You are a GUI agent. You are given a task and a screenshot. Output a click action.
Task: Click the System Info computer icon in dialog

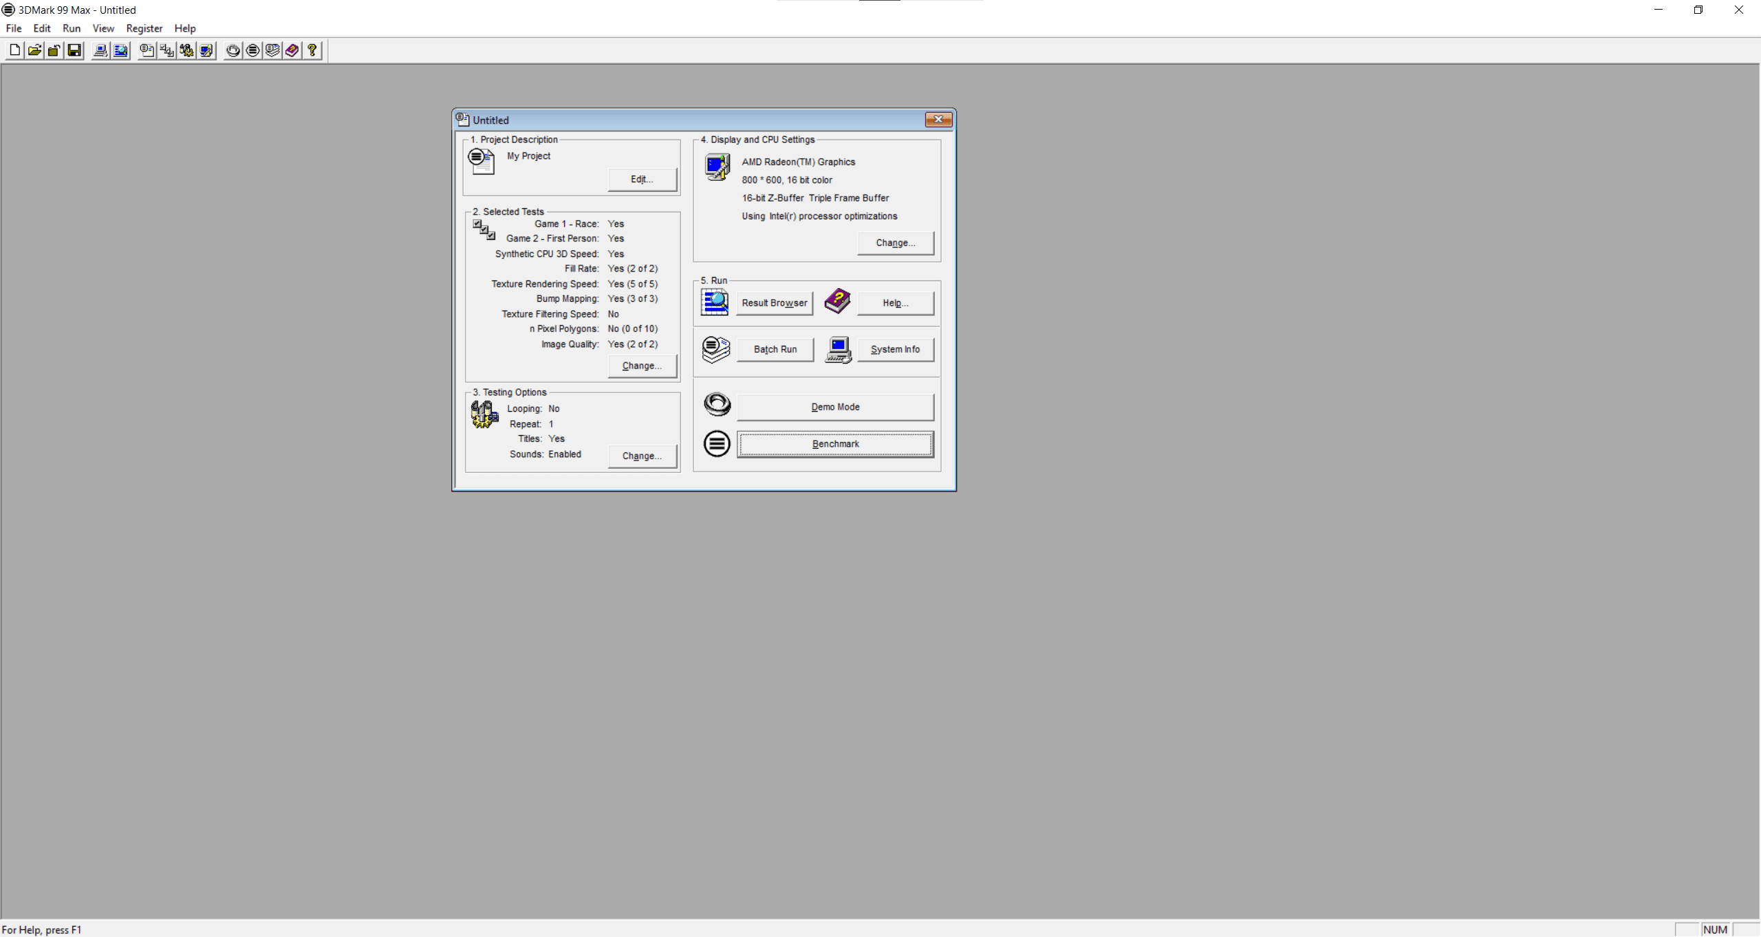click(x=839, y=350)
